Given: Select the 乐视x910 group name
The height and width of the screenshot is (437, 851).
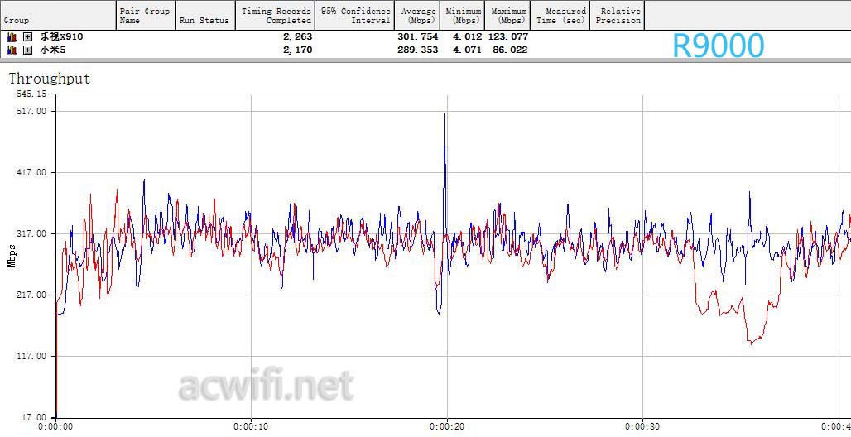Looking at the screenshot, I should pos(61,37).
